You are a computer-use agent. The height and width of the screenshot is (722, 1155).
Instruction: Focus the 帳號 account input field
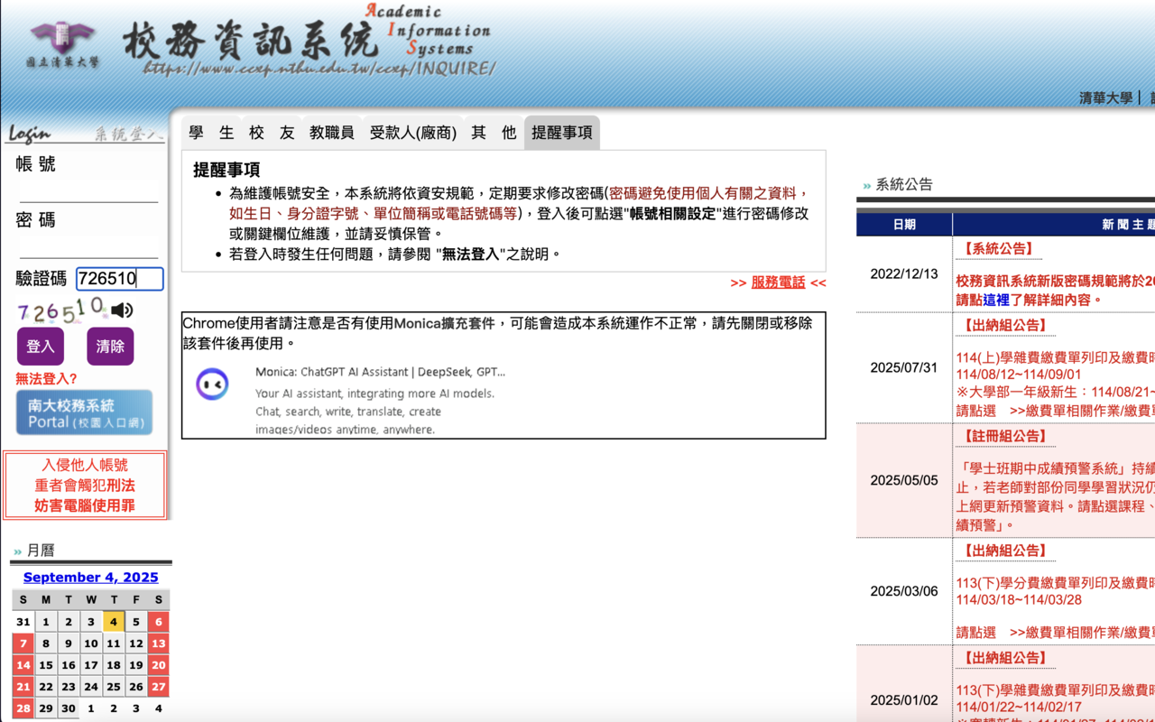point(88,190)
